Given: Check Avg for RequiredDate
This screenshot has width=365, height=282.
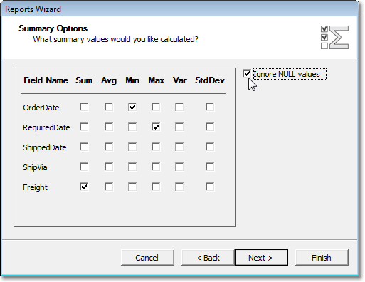Looking at the screenshot, I should tap(109, 127).
